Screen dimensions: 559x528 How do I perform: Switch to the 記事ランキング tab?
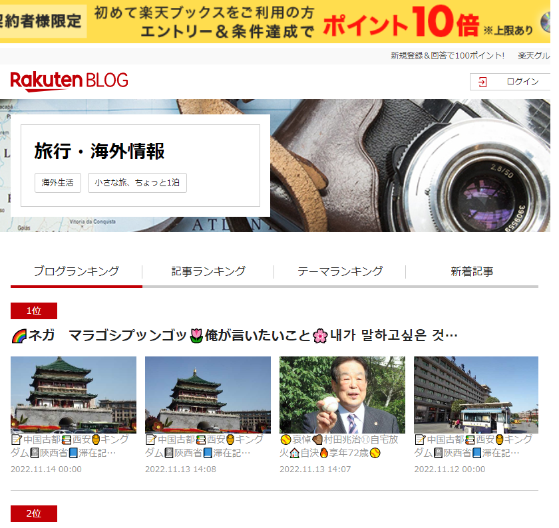point(208,271)
